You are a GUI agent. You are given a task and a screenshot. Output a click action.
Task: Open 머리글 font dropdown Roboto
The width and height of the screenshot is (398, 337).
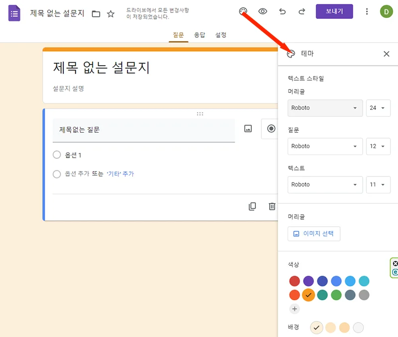pyautogui.click(x=325, y=108)
